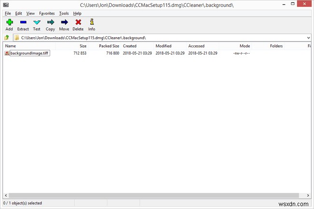Click the packed size value 716 800
This screenshot has width=314, height=209.
(113, 53)
